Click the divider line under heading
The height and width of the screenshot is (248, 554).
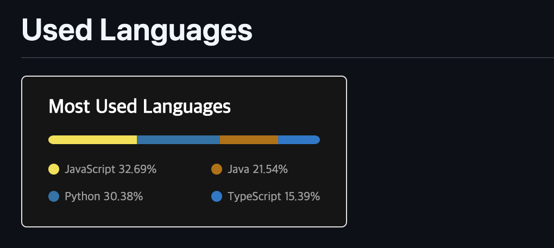pyautogui.click(x=288, y=57)
